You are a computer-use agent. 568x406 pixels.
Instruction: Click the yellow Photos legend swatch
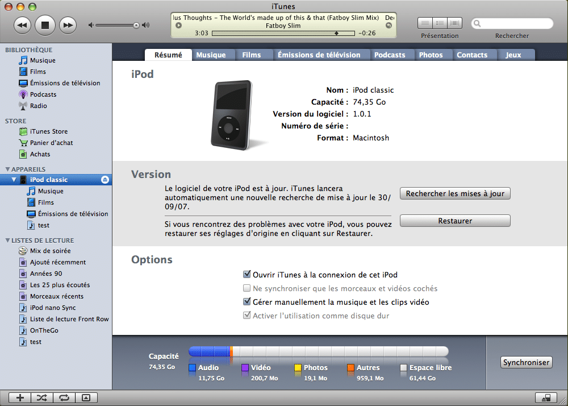[x=298, y=367]
